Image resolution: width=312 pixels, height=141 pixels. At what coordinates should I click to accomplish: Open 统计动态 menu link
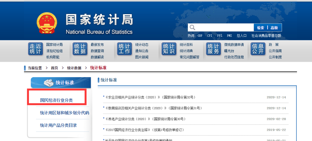142,45
